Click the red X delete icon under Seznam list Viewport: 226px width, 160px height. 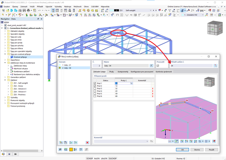coord(87,142)
